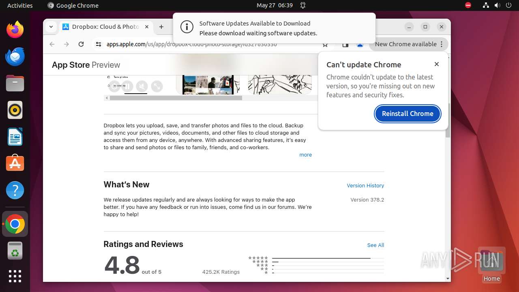
Task: Open the Help icon in dock
Action: coord(15,190)
